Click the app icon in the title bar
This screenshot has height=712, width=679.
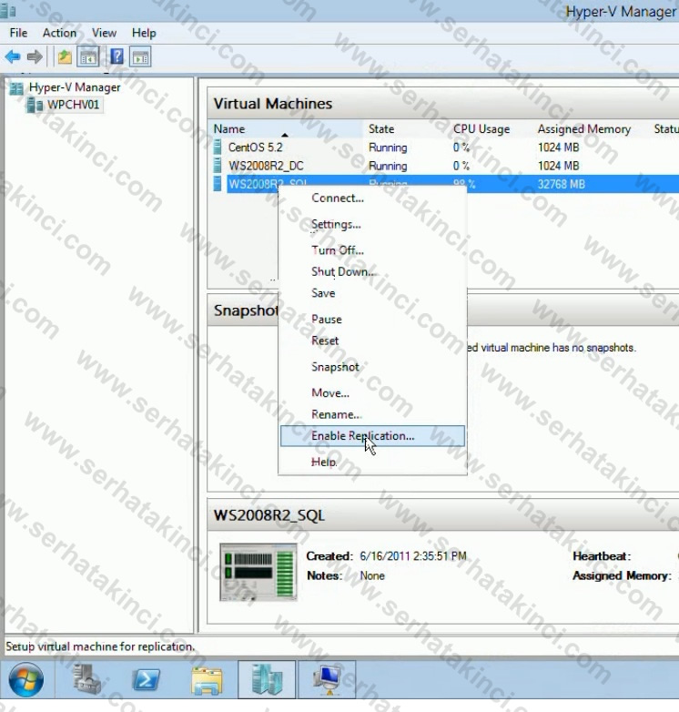[x=8, y=11]
